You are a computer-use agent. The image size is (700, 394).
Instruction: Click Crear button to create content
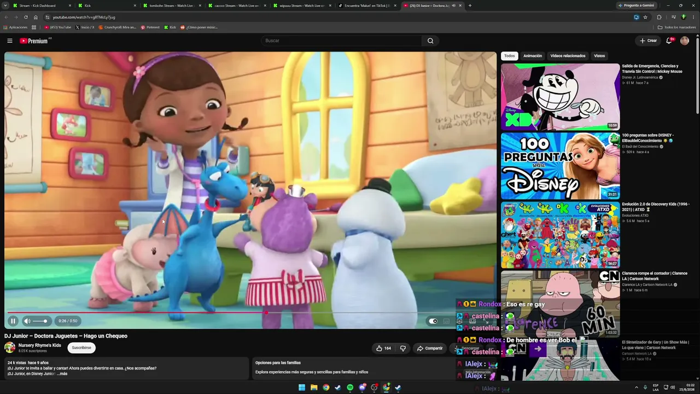pos(648,40)
